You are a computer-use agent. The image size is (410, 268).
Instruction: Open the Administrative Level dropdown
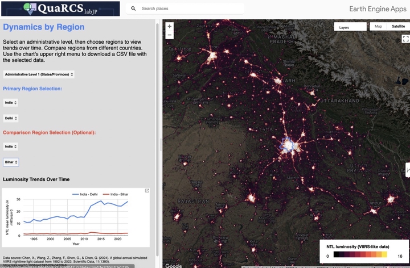[x=39, y=74]
